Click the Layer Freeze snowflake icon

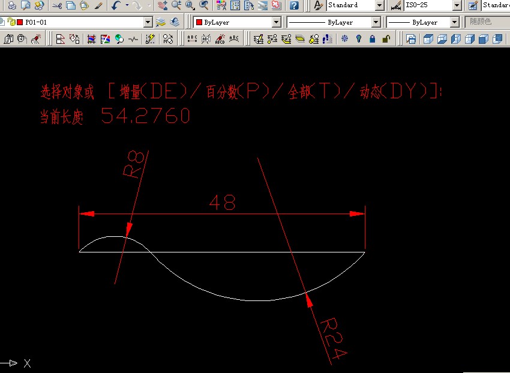click(344, 40)
